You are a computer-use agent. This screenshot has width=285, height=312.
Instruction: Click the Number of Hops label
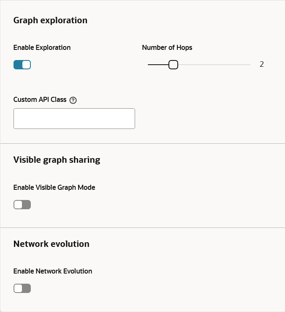tap(167, 47)
